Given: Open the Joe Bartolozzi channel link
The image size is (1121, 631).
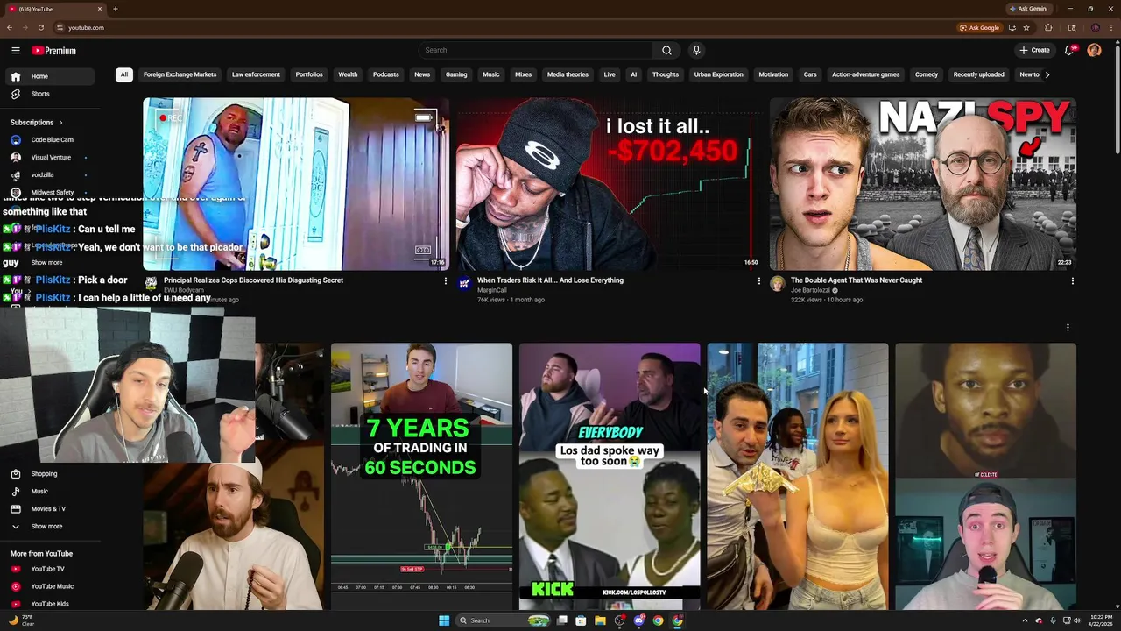Looking at the screenshot, I should point(810,290).
